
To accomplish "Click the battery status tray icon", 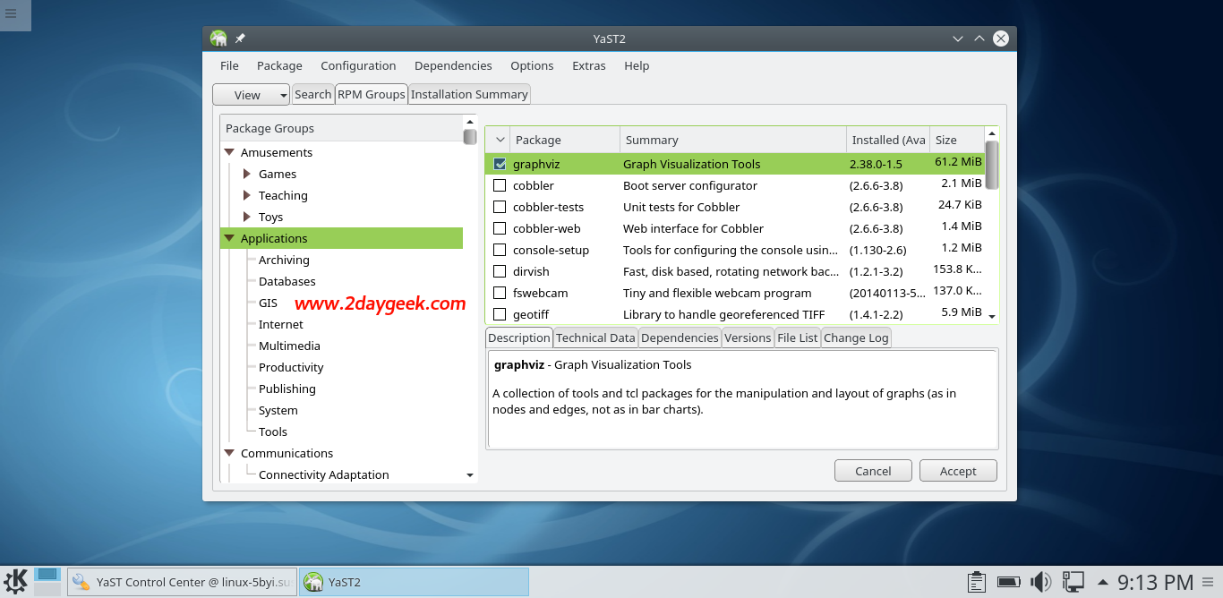I will point(1009,582).
